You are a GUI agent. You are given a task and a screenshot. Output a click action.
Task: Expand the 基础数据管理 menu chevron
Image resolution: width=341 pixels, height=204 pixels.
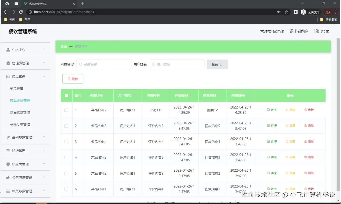(44, 137)
